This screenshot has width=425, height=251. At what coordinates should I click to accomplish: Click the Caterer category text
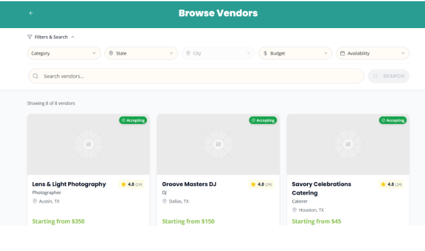[300, 202]
